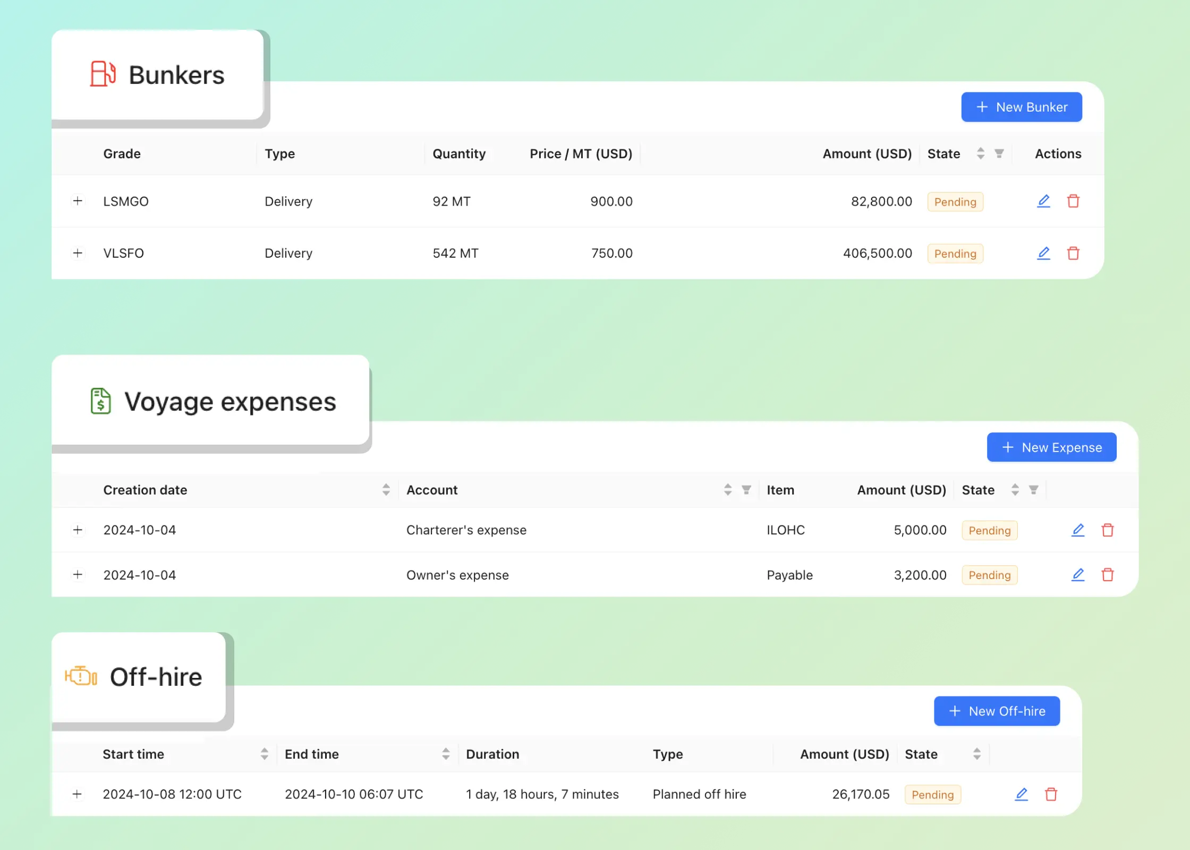Click the Duration column header
Screen dimensions: 1190x850
click(492, 754)
